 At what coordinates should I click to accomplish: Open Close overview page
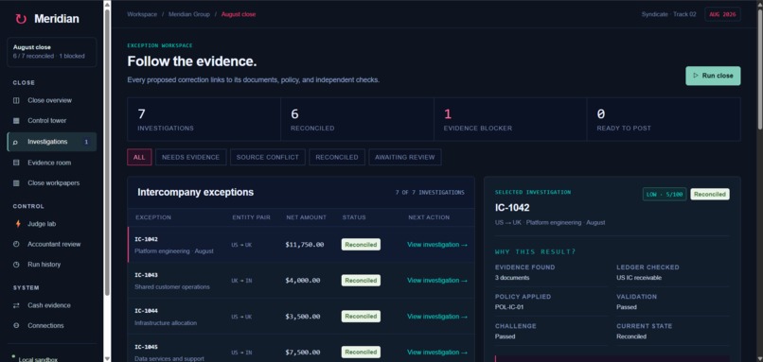(51, 100)
